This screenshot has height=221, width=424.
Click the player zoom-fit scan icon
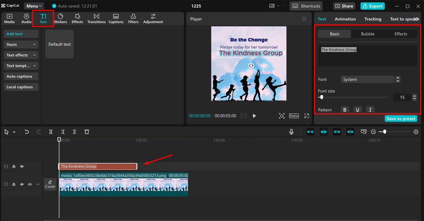point(282,116)
